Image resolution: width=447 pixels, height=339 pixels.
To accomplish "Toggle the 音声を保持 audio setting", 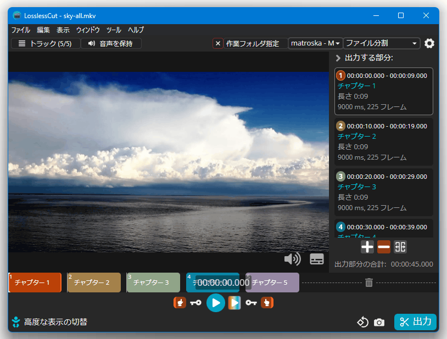I will coord(111,43).
